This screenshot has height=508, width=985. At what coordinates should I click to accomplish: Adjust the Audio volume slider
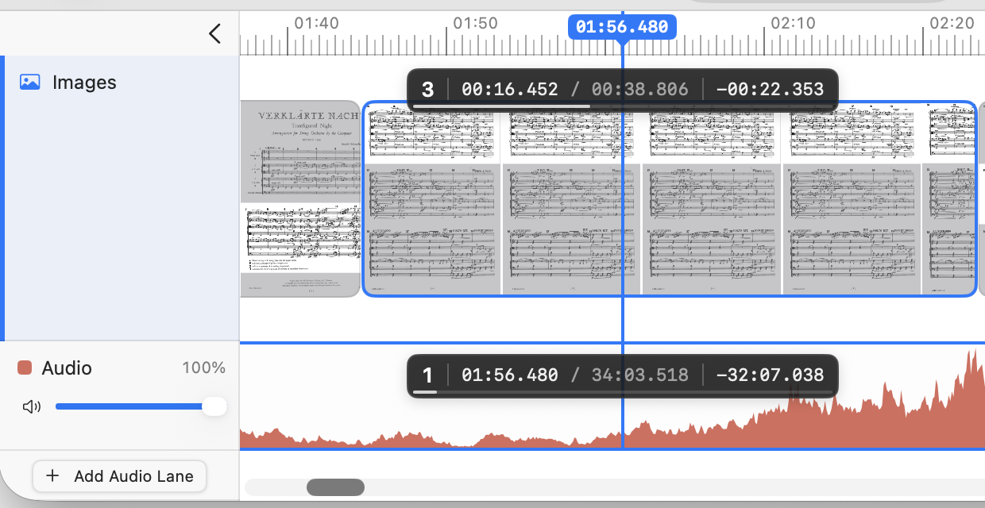coord(141,407)
